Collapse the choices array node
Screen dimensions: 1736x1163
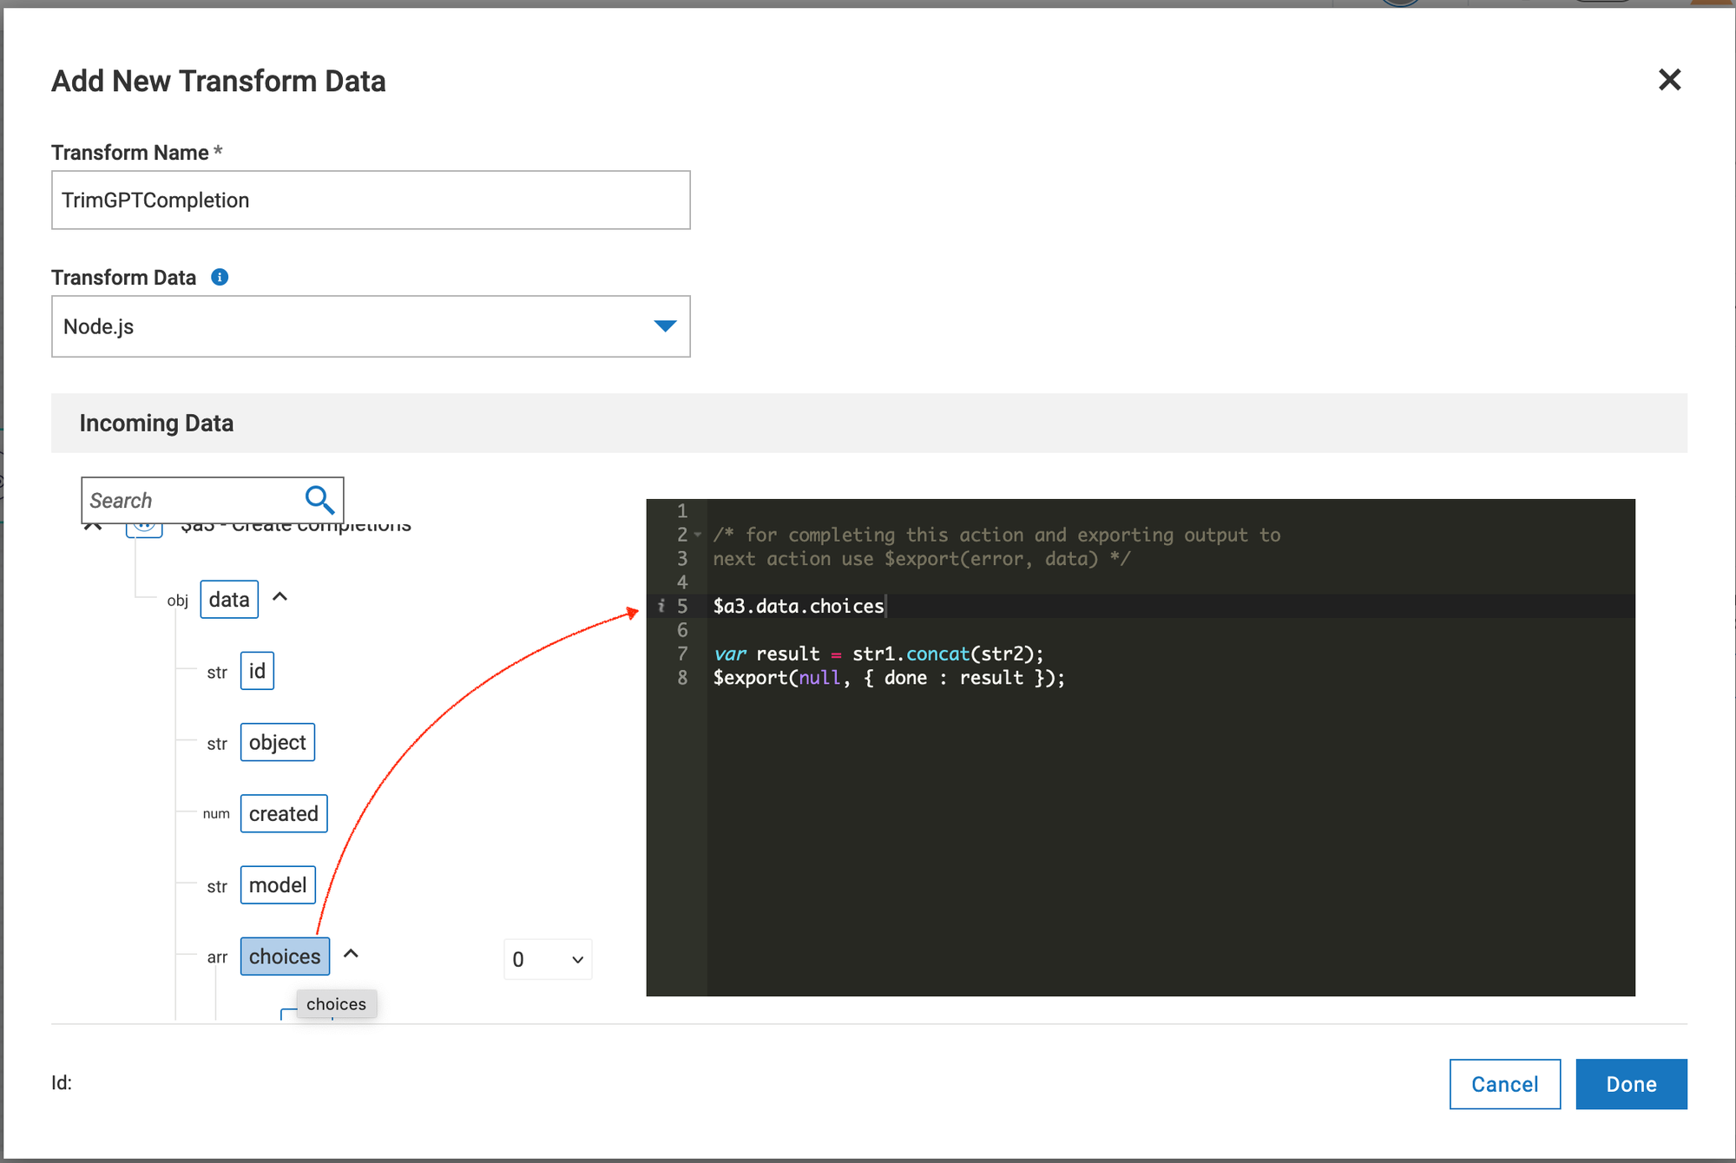[x=351, y=954]
